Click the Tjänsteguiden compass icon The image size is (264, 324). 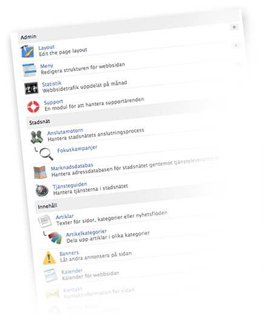point(42,190)
